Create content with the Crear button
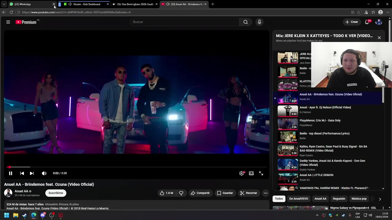Image resolution: width=392 pixels, height=220 pixels. (352, 22)
